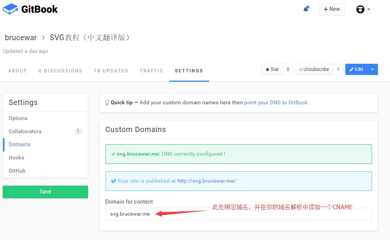Click the Unsubscribe feed button
The image size is (390, 240).
[x=314, y=69]
